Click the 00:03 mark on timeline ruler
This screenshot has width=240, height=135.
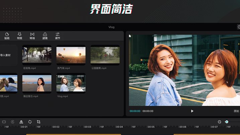tap(87, 127)
